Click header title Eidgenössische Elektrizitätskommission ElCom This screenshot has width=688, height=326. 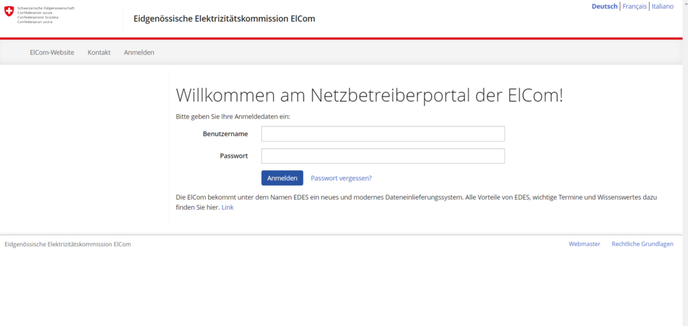pos(224,19)
